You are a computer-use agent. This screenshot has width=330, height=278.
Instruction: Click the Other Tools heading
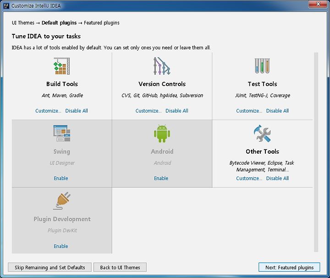262,151
